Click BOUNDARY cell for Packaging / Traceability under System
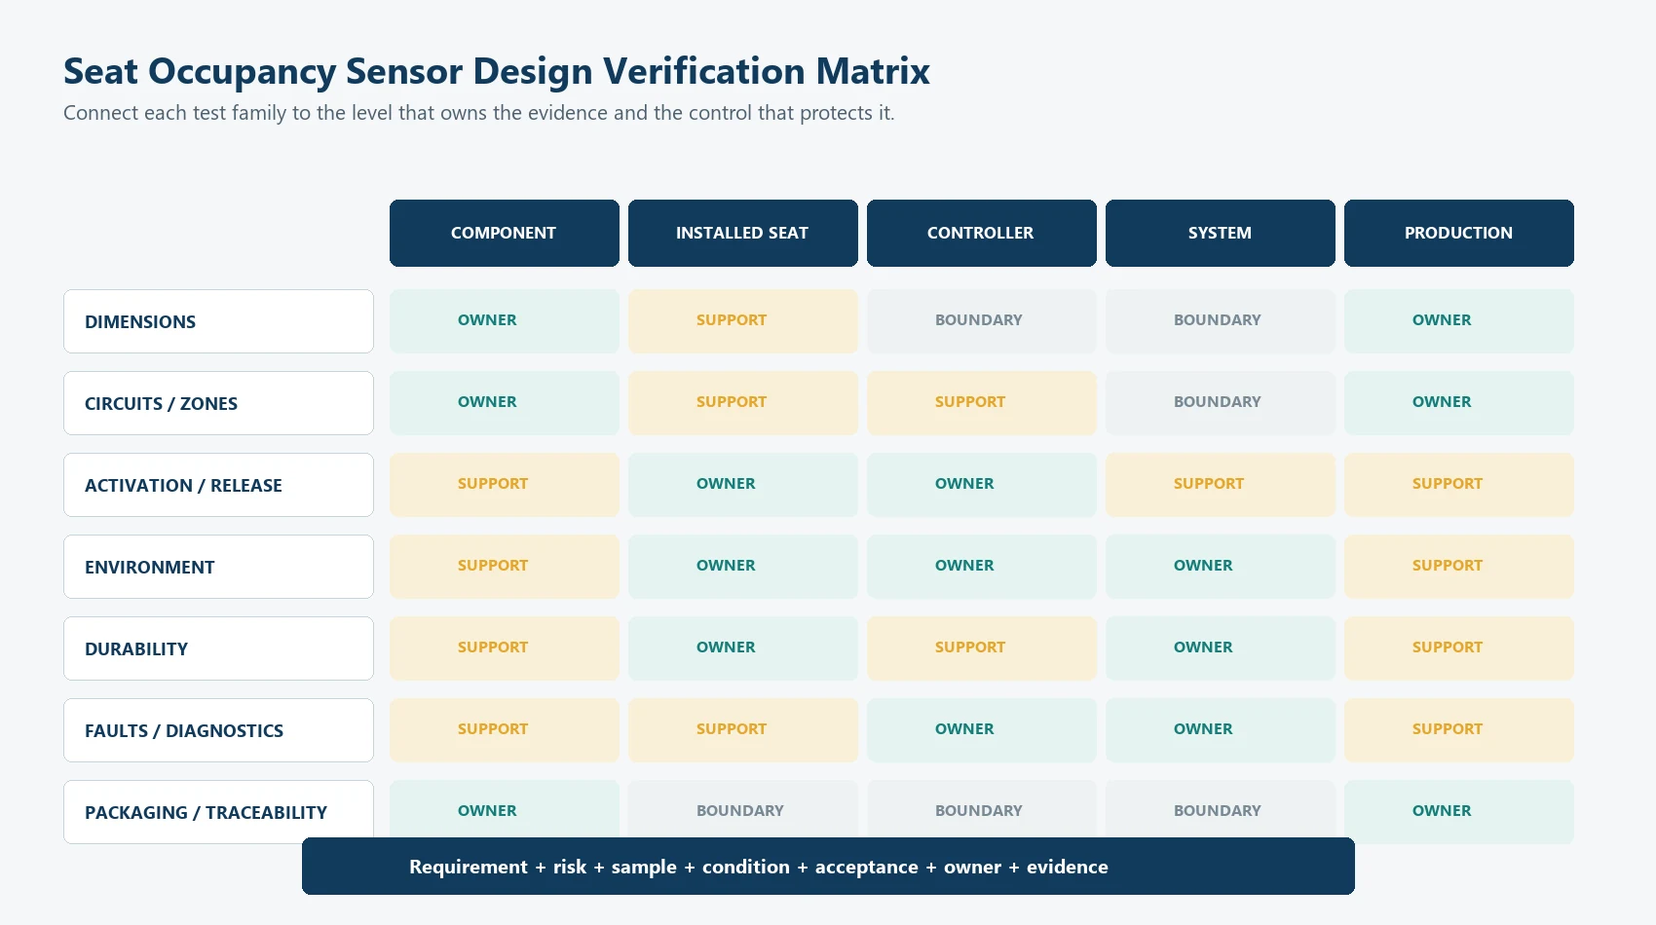This screenshot has width=1656, height=925. pos(1221,809)
